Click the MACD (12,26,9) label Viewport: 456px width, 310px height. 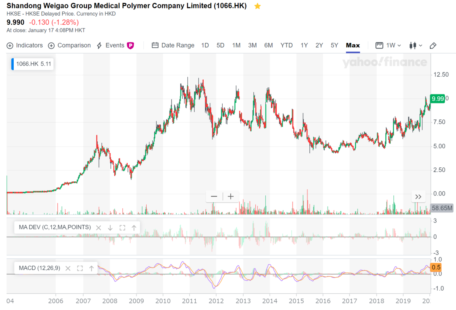coord(40,268)
